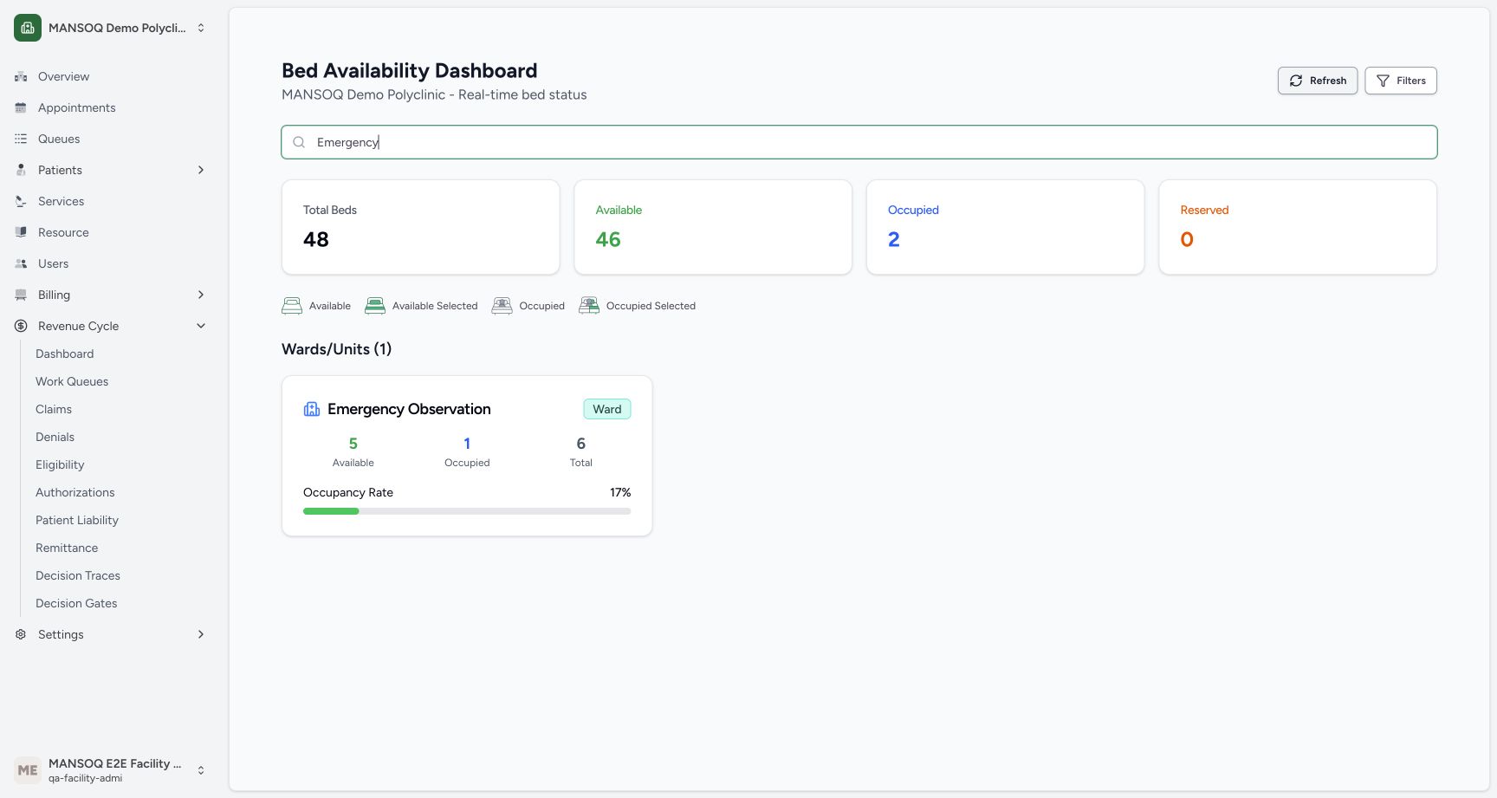Collapse the Revenue Cycle chevron

click(201, 326)
